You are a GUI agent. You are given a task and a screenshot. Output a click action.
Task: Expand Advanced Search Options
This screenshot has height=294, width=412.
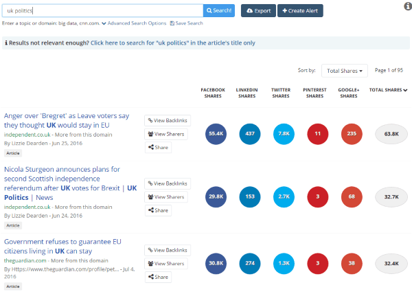[133, 23]
